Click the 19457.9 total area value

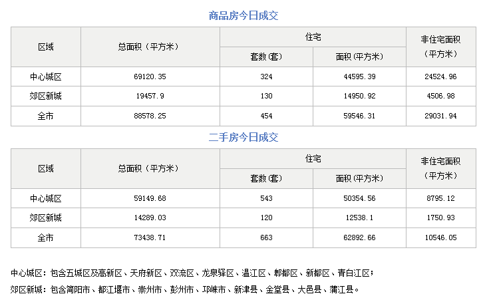[150, 96]
